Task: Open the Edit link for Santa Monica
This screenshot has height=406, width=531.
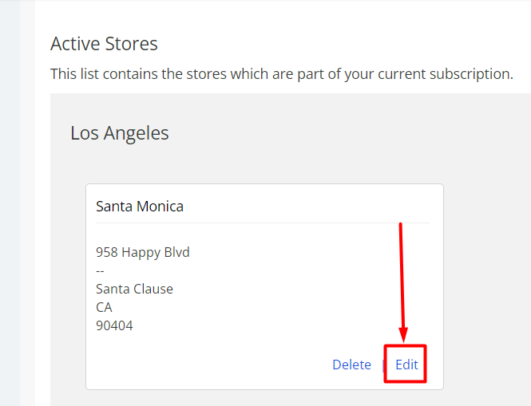Action: (406, 365)
